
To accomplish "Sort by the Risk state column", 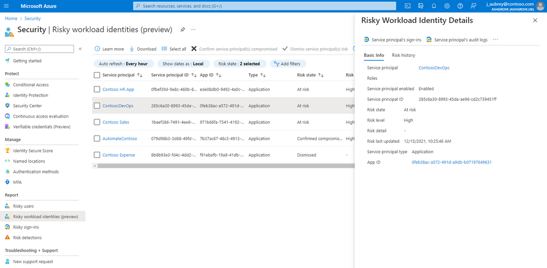I will click(310, 75).
